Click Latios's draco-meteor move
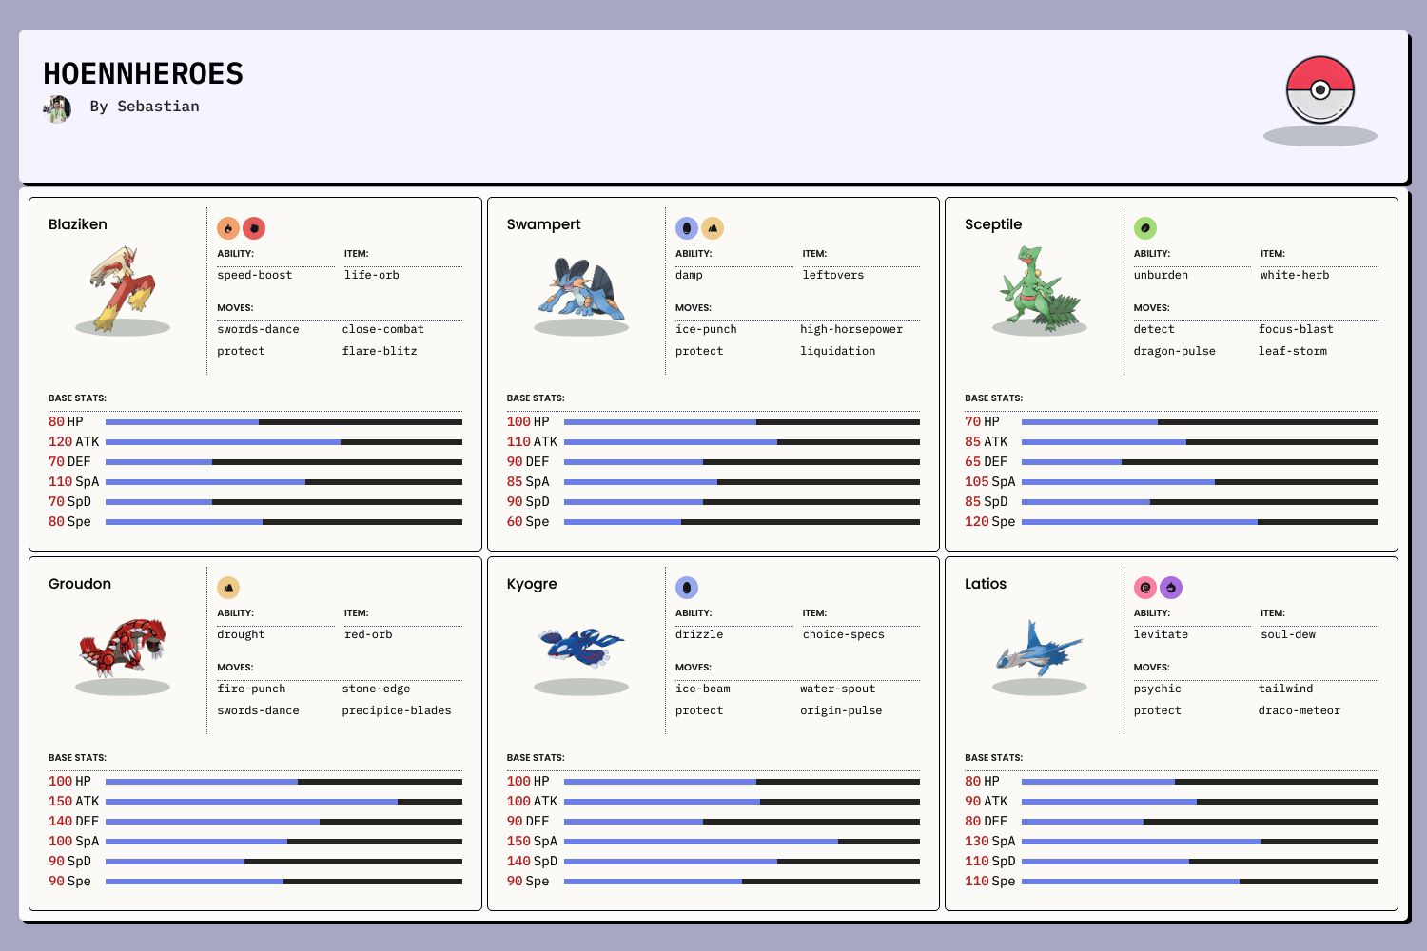 pos(1300,710)
